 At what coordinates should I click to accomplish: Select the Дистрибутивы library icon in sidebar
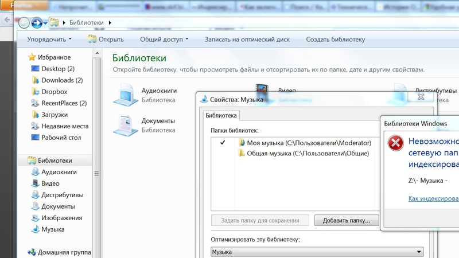[35, 194]
